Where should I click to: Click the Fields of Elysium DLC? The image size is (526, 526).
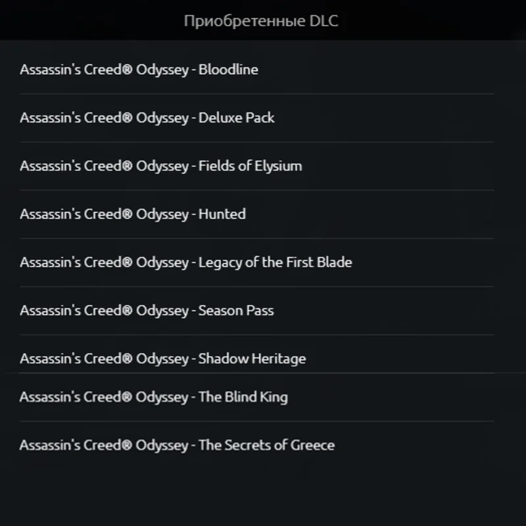[161, 166]
